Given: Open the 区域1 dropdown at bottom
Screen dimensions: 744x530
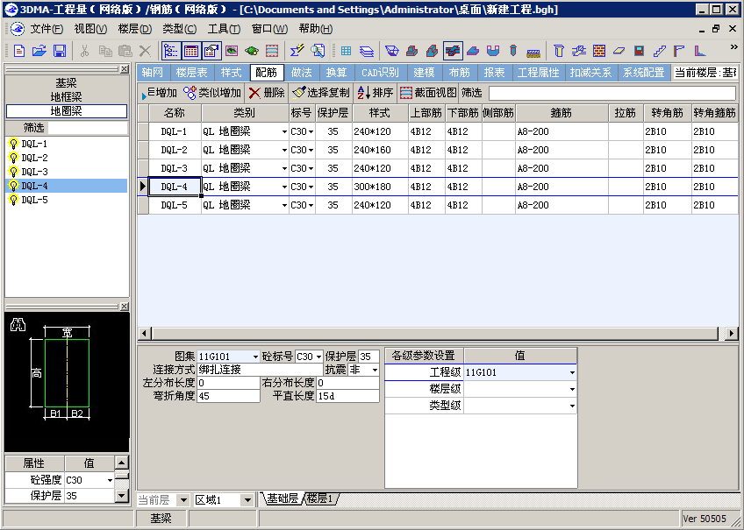Looking at the screenshot, I should click(249, 500).
